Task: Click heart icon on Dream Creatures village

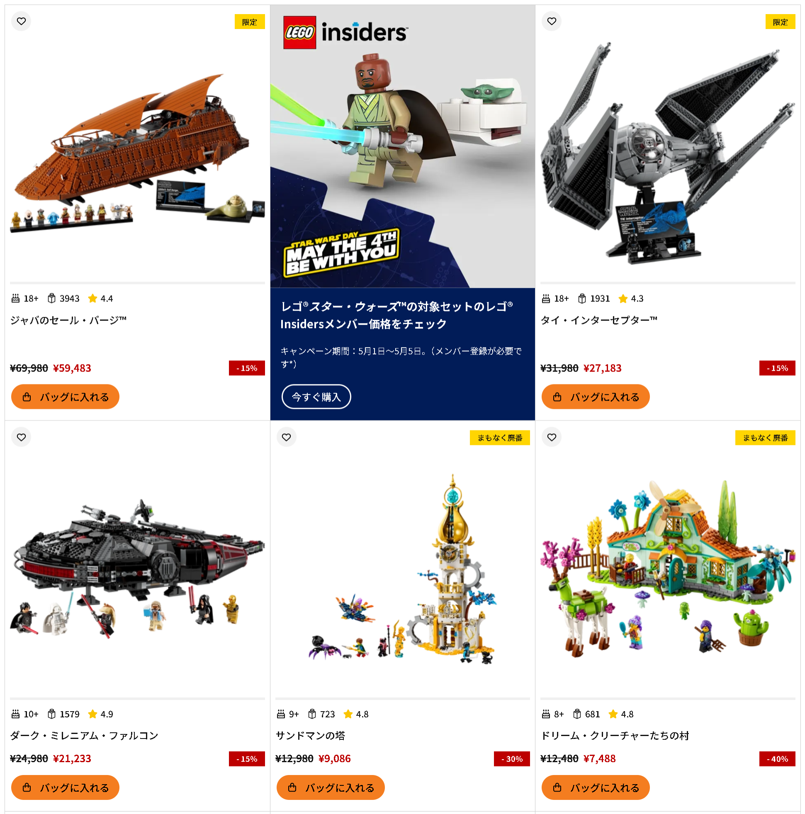Action: [x=551, y=437]
